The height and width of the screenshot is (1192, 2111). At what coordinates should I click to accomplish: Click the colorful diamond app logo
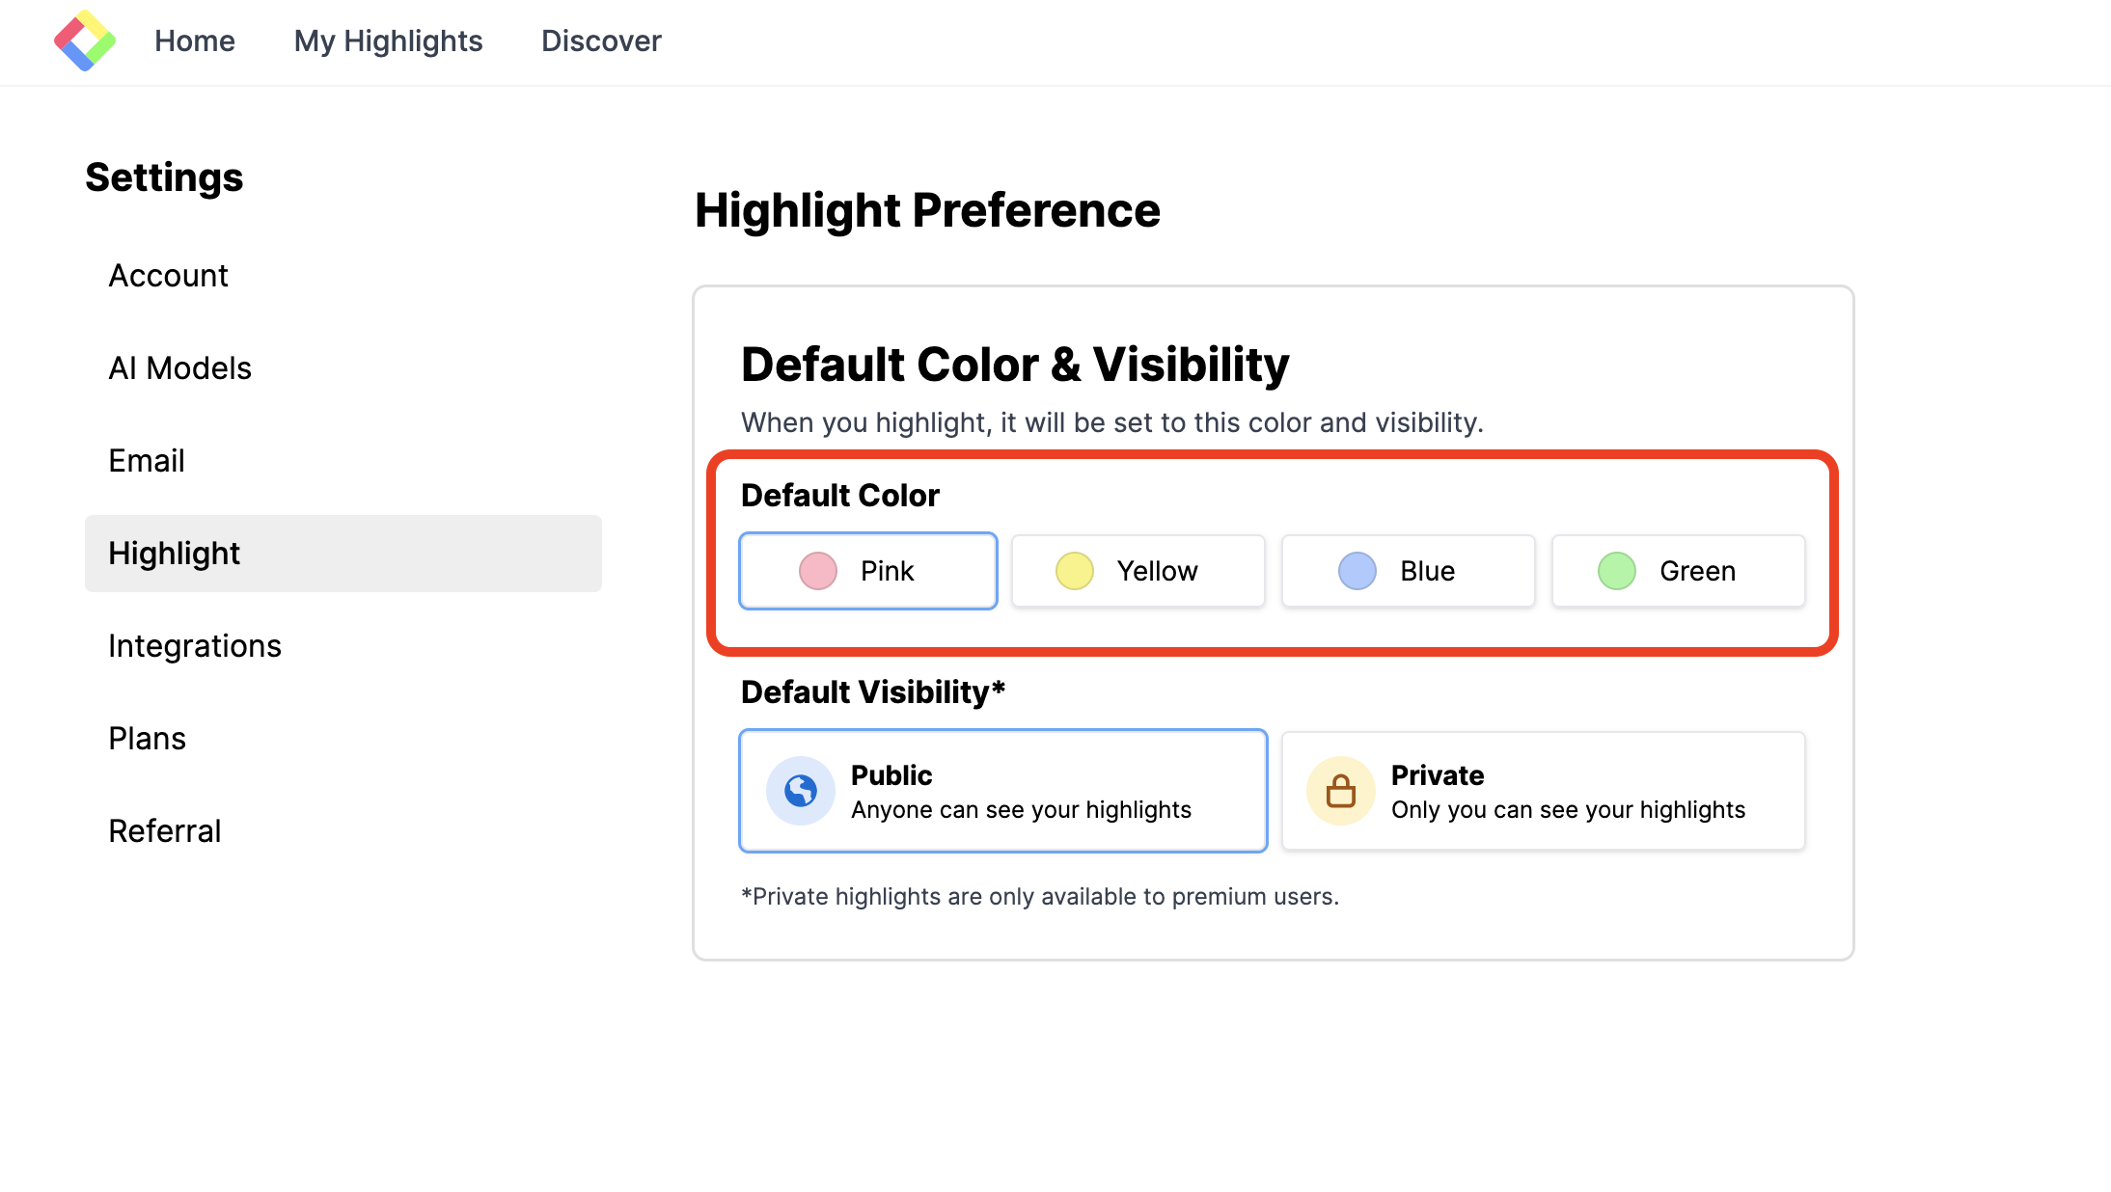85,41
